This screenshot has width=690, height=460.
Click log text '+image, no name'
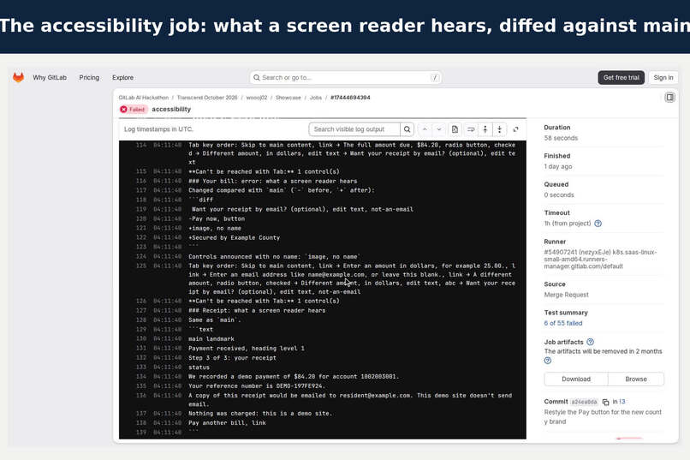[215, 229]
